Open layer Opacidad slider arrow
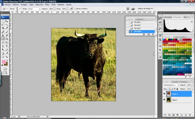 [x=192, y=85]
